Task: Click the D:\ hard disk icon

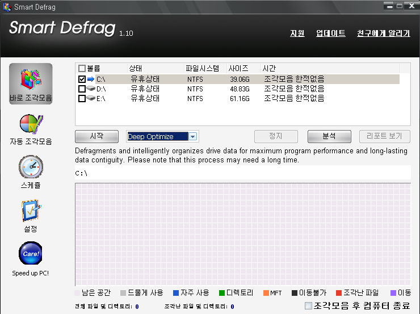Action: point(91,89)
